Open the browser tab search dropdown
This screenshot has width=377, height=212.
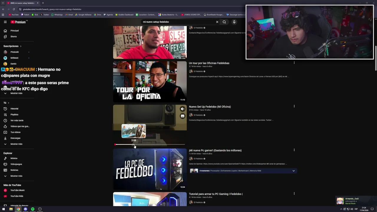point(3,3)
